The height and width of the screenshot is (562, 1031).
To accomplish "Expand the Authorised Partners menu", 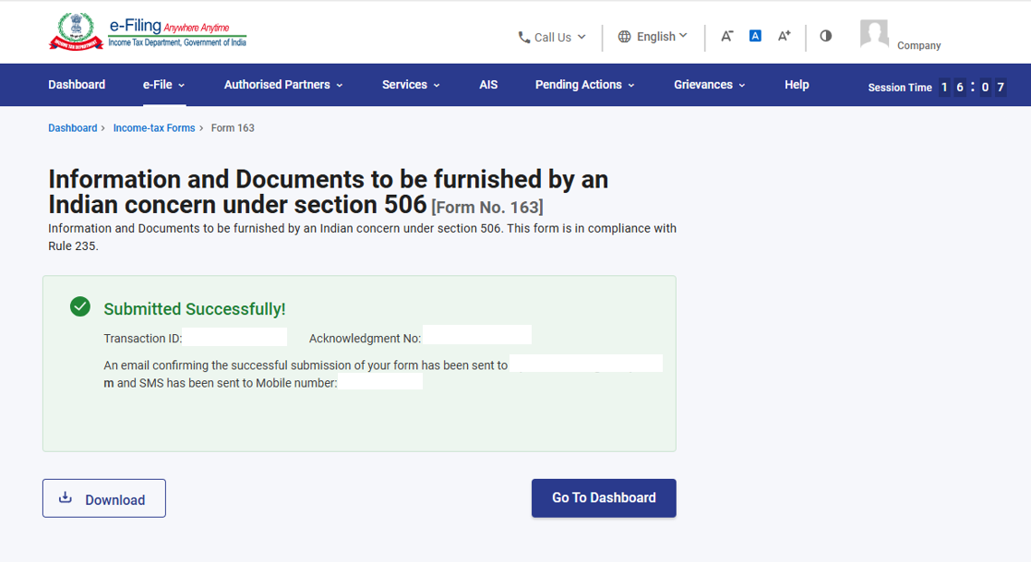I will click(x=283, y=85).
